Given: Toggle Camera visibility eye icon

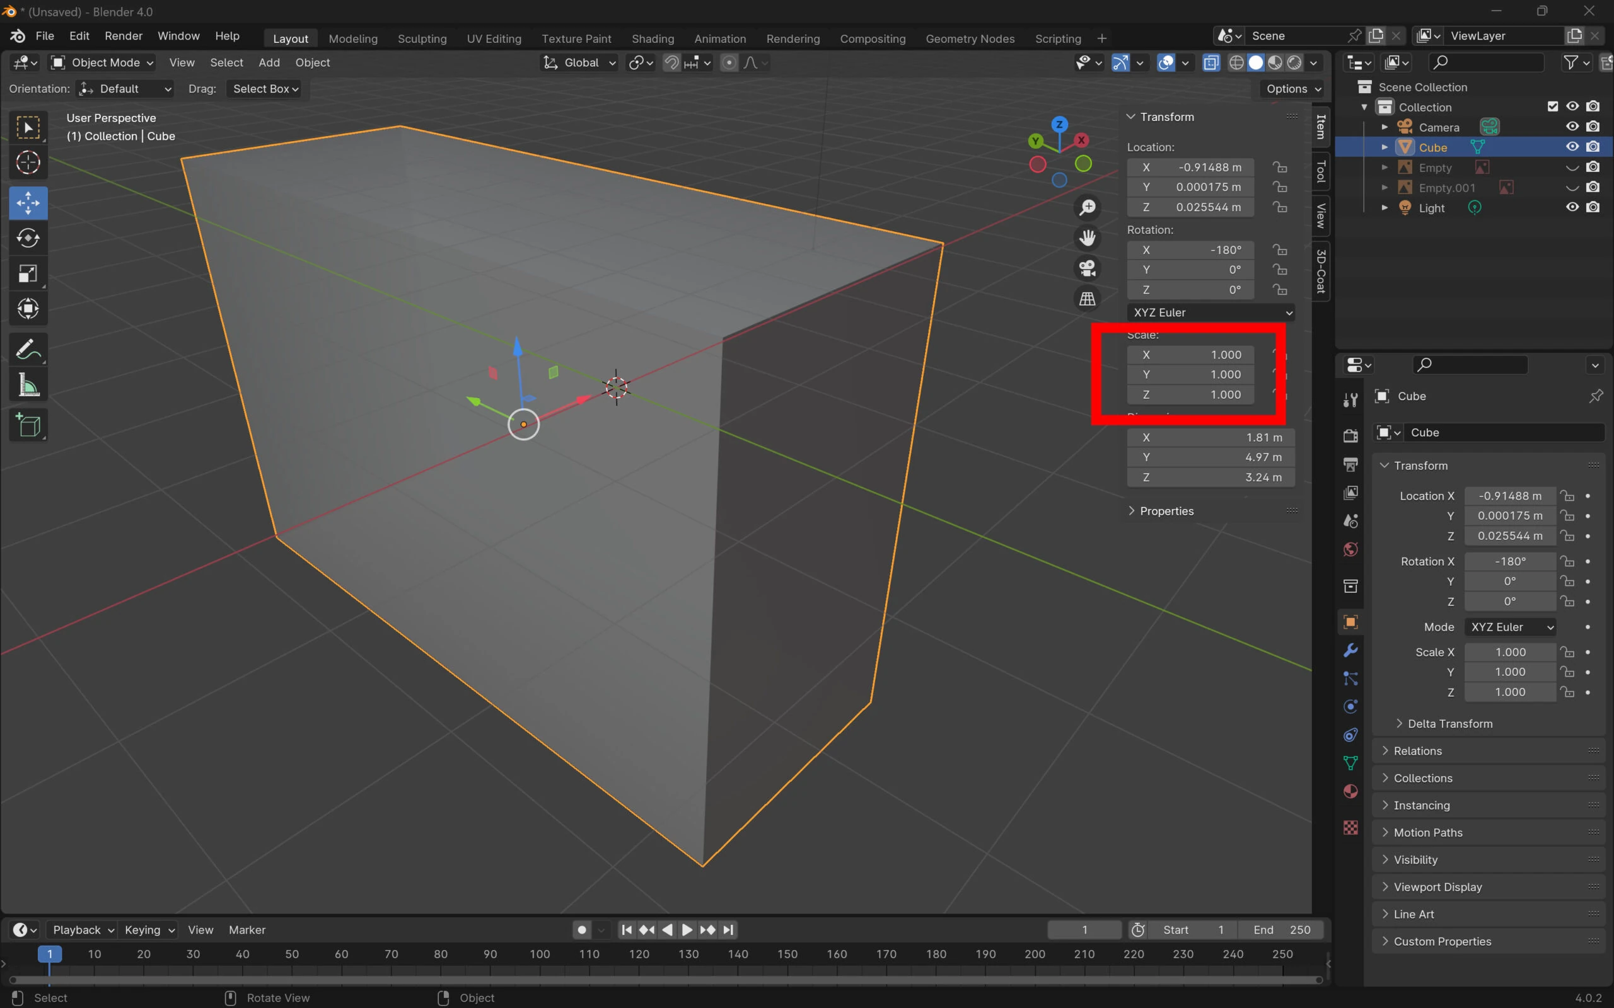Looking at the screenshot, I should (x=1572, y=127).
